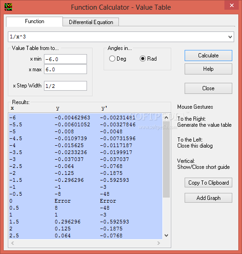Expand the function formula dropdown arrow
Screen dimensions: 242x254
pos(230,37)
